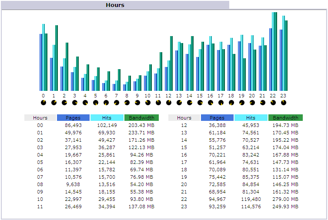Click the Pages header in right table

(217, 118)
